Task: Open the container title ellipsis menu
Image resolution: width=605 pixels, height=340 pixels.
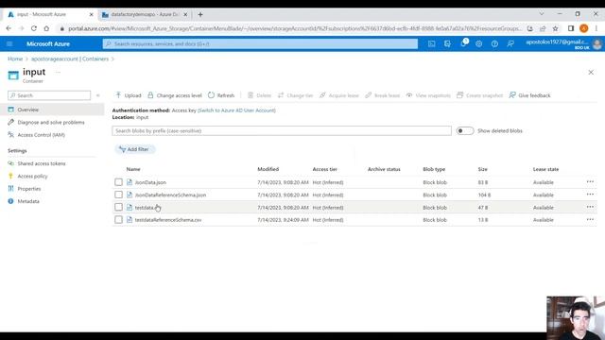Action: (x=58, y=72)
